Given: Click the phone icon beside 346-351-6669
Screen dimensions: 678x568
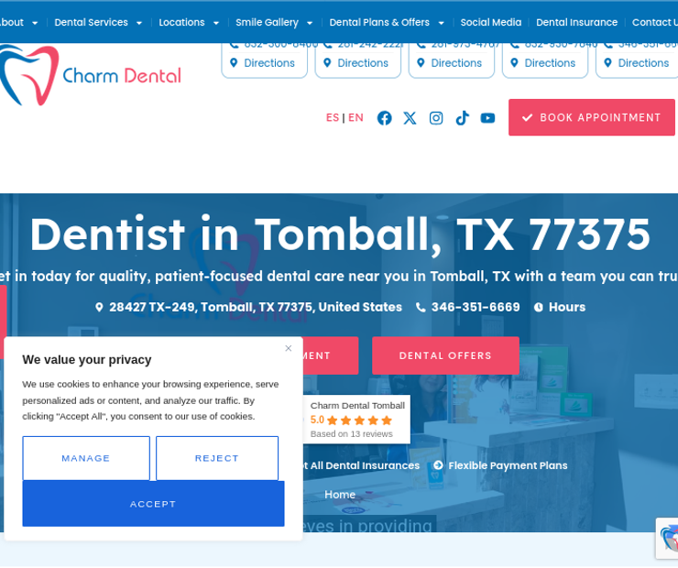Looking at the screenshot, I should click(421, 307).
